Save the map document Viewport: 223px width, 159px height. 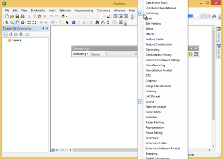pyautogui.click(x=17, y=16)
